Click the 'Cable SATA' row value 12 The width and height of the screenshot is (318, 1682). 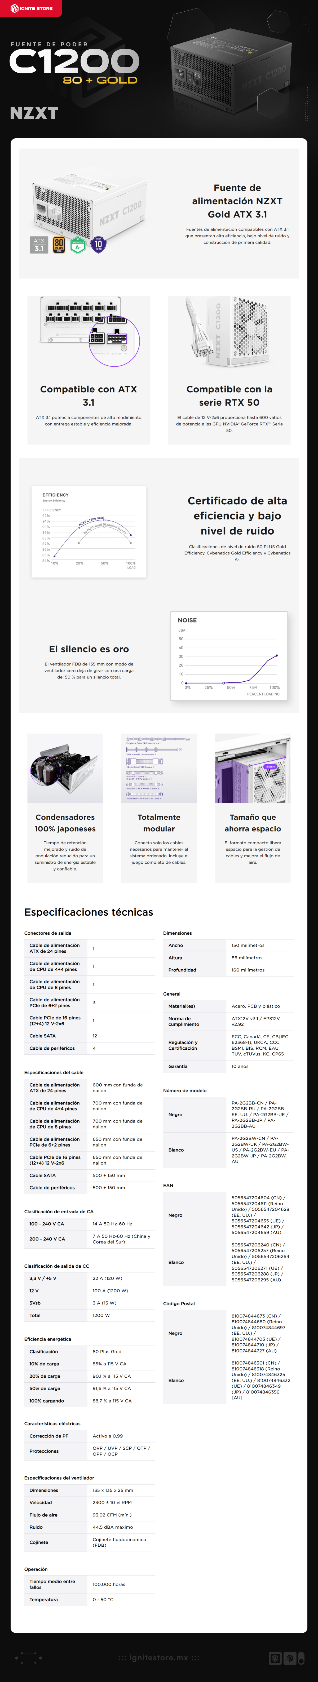coord(95,1036)
